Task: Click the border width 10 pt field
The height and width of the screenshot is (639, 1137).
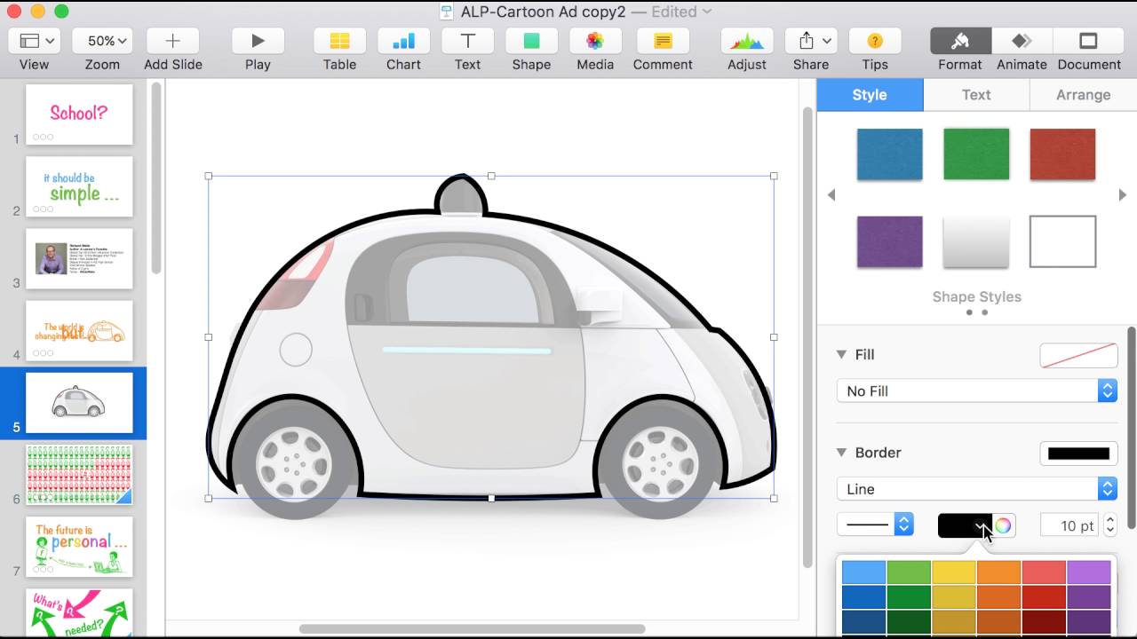Action: tap(1069, 525)
